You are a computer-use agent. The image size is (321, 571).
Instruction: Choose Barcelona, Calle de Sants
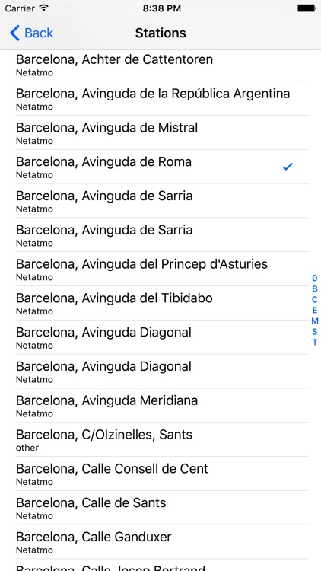tap(162, 508)
